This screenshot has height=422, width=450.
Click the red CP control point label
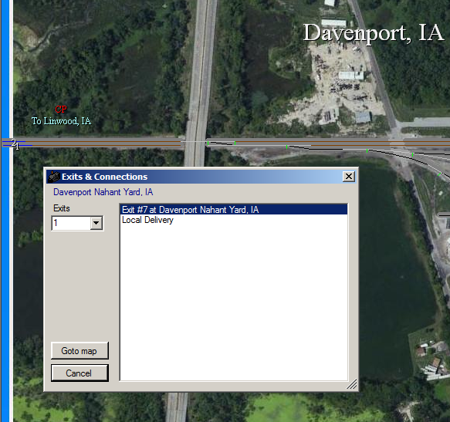[61, 110]
